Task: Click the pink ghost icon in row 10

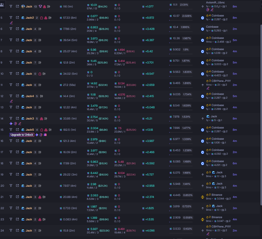Action: click(x=40, y=74)
